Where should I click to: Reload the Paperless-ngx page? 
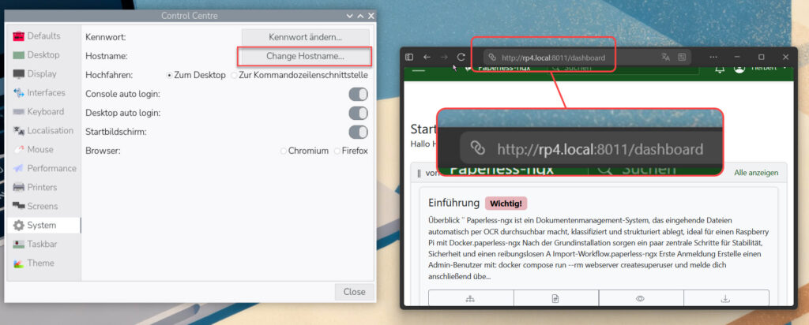[x=461, y=58]
